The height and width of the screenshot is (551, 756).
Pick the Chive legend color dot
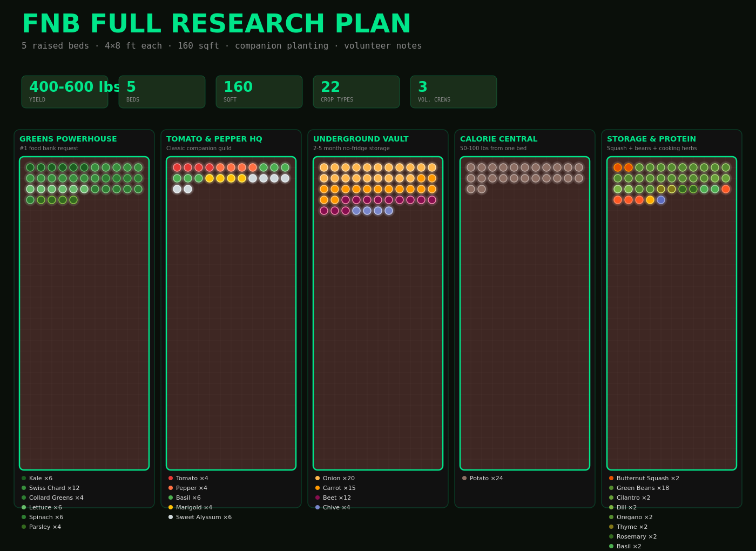(x=318, y=507)
